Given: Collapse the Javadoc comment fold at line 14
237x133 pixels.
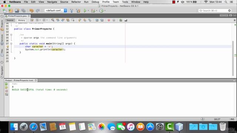Looking at the screenshot, I should click(x=11, y=35).
